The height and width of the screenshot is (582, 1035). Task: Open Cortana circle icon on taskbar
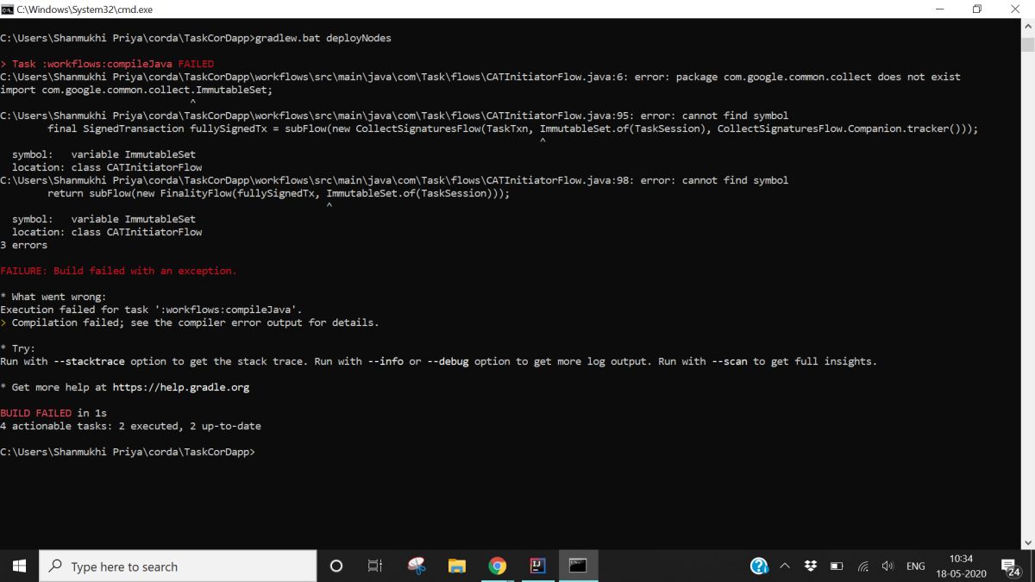pos(336,566)
